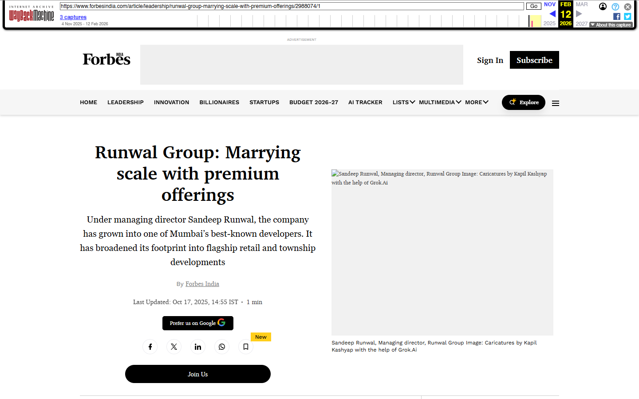Click the Sandeep Runwal article image
Image resolution: width=639 pixels, height=399 pixels.
click(x=442, y=252)
